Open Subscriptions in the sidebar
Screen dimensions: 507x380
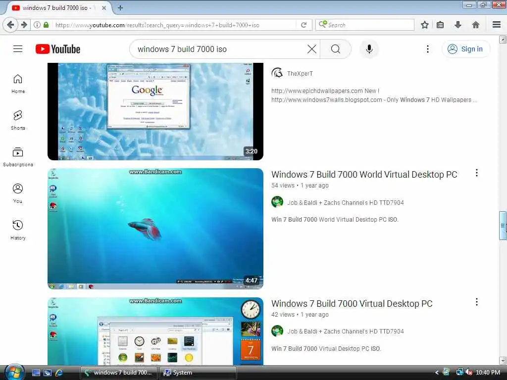tap(18, 157)
